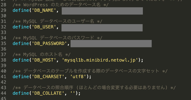Viewport: 191px width, 100px height.
Task: Click line number 32 in the gutter
Action: click(4, 27)
